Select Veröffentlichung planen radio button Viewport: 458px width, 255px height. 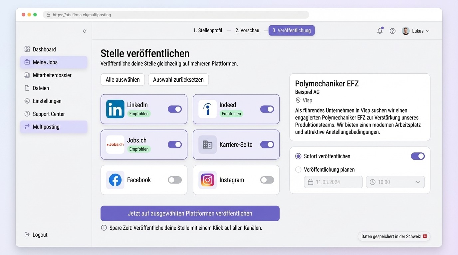coord(298,169)
